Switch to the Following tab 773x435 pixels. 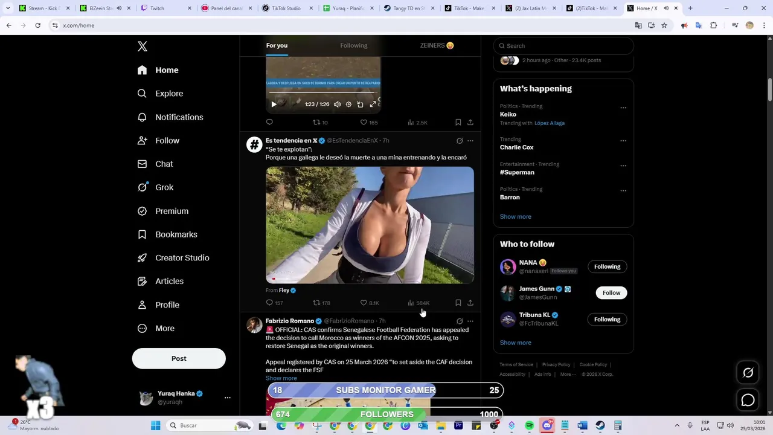(x=354, y=45)
